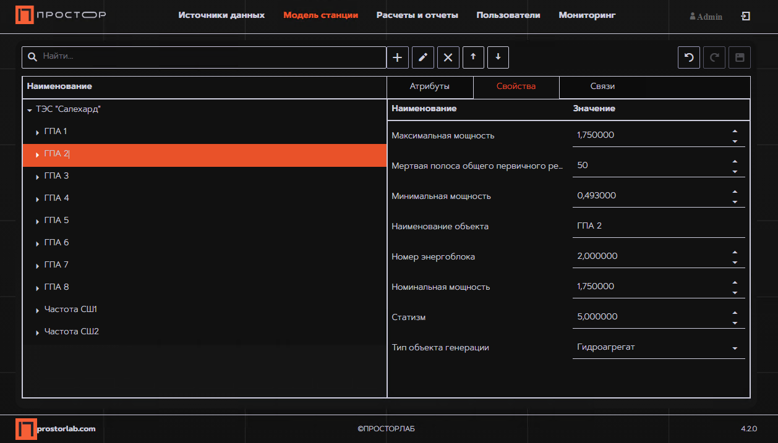Increase the Максимальная мощность value by stepper
778x443 pixels.
(x=735, y=131)
